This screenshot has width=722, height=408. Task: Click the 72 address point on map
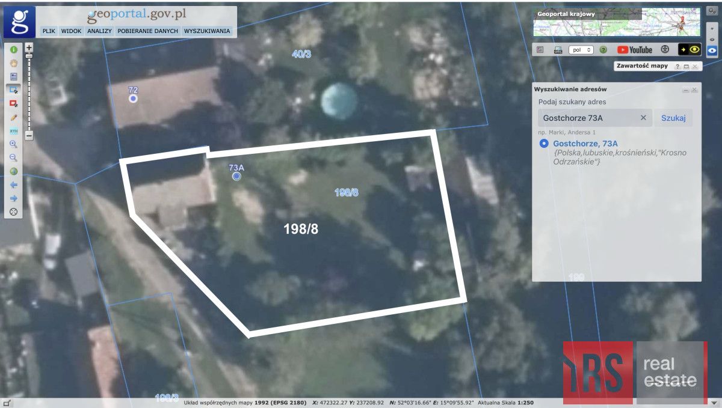(x=133, y=98)
